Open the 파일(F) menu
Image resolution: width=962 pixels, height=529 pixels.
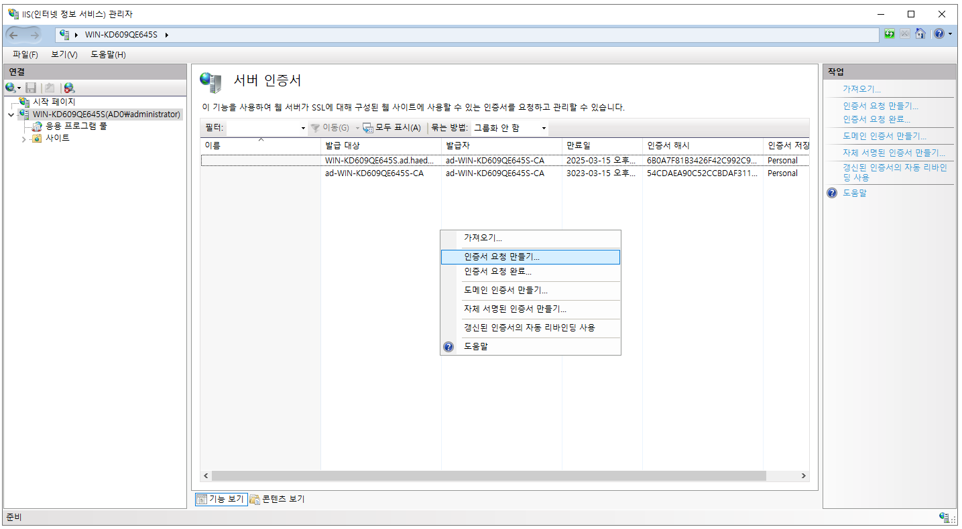(25, 55)
